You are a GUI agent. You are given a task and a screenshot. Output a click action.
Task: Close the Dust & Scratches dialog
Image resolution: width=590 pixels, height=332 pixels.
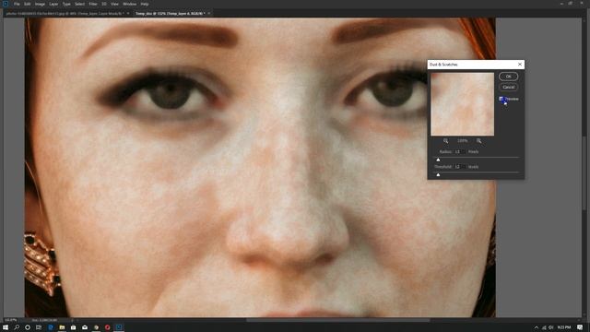[520, 65]
